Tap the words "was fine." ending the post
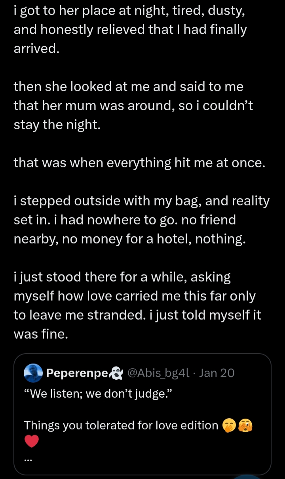 click(41, 334)
